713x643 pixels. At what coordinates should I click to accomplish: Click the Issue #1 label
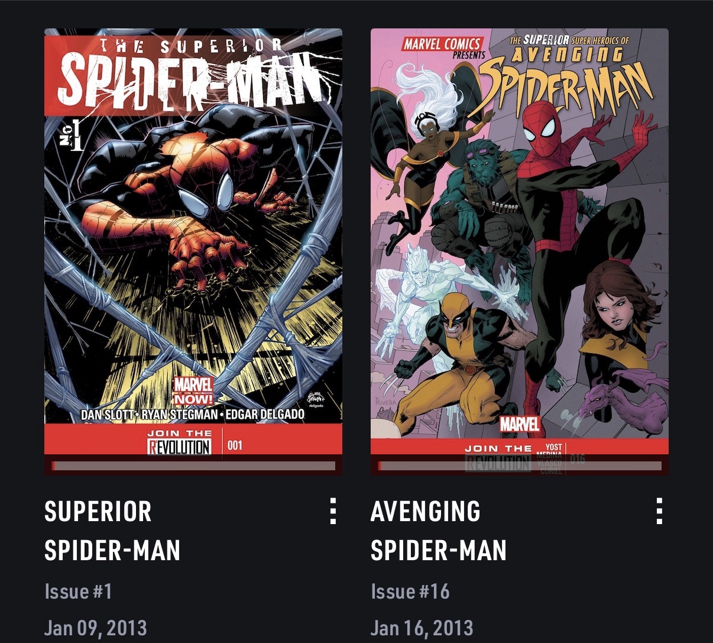(x=78, y=591)
